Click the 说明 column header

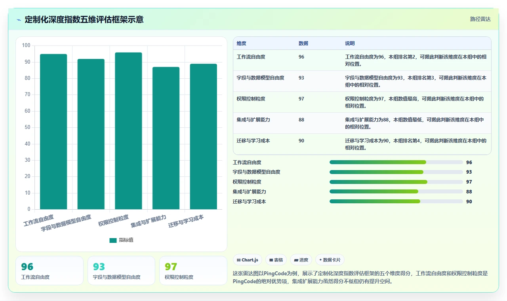(350, 43)
